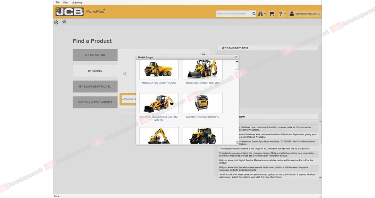This screenshot has height=198, width=375.
Task: Select the articulated dump truck thumbnail
Action: 159,69
